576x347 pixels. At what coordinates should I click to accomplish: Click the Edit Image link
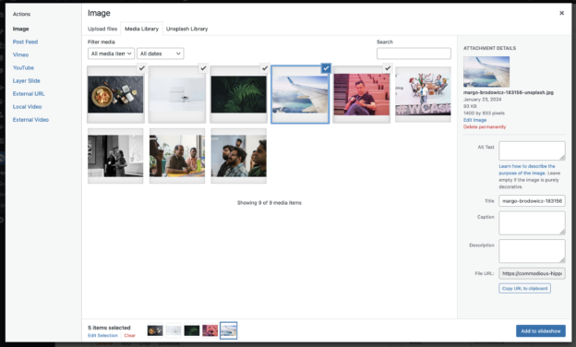point(474,120)
